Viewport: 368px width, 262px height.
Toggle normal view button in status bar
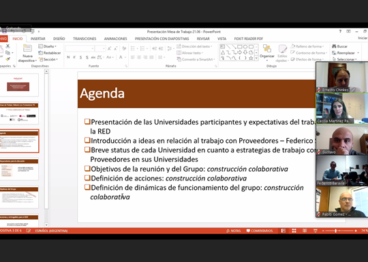pos(283,231)
